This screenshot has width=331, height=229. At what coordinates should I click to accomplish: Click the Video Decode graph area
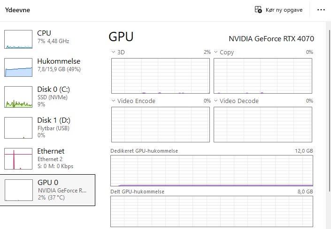(263, 125)
